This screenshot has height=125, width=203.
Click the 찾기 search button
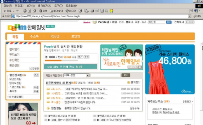126,75
